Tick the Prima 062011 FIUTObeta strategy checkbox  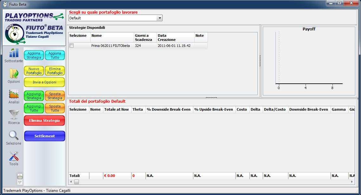point(72,46)
